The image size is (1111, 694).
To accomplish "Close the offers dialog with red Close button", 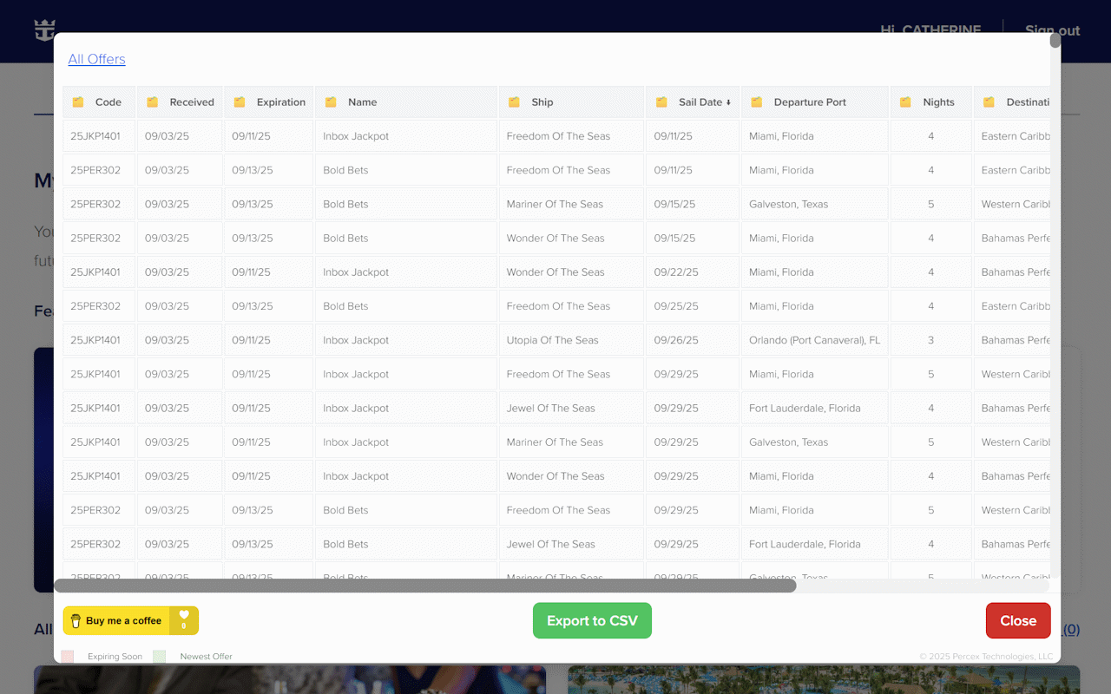I will point(1018,620).
